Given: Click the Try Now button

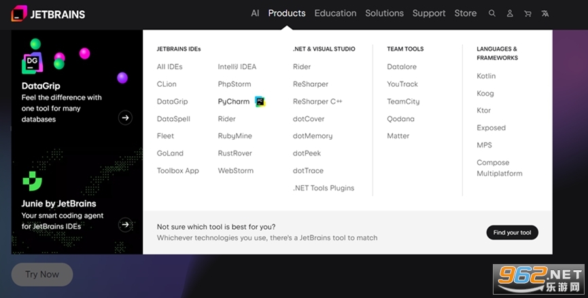Looking at the screenshot, I should (42, 274).
